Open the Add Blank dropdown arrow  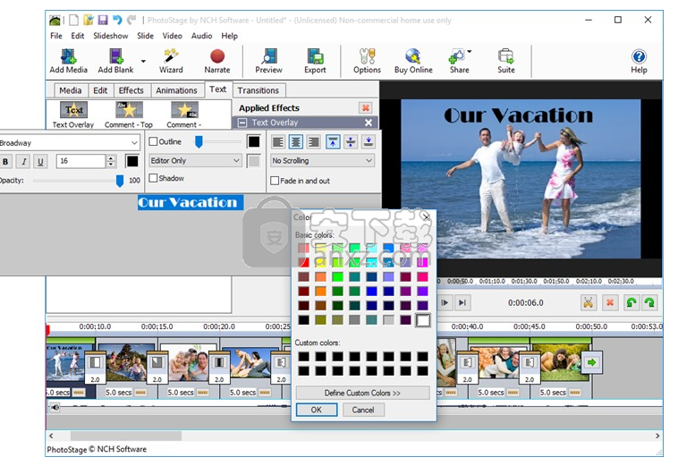tap(143, 61)
